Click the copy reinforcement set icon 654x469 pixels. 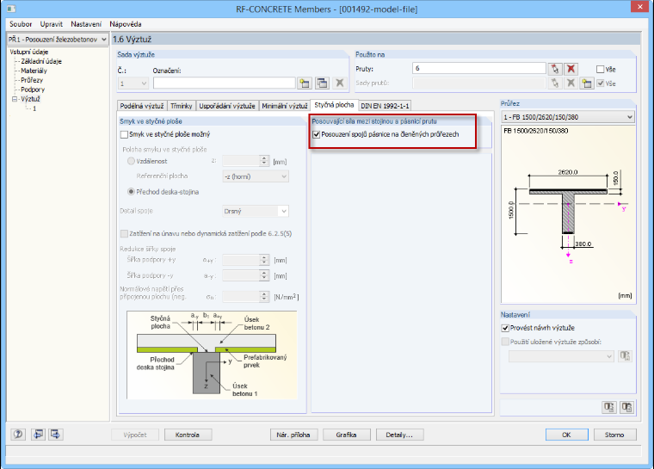tap(322, 83)
